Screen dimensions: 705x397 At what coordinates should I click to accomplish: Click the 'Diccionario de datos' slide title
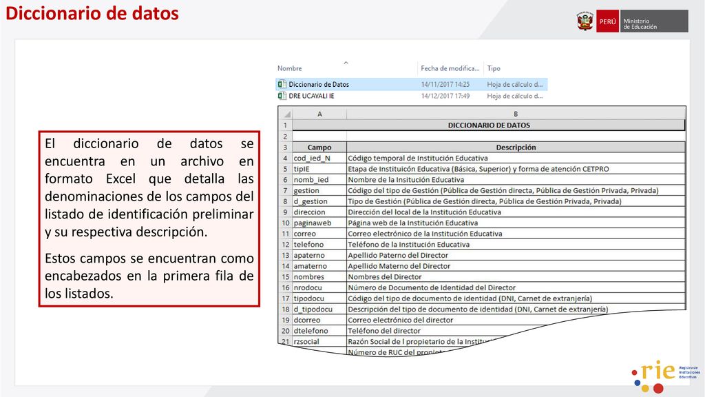tap(92, 13)
